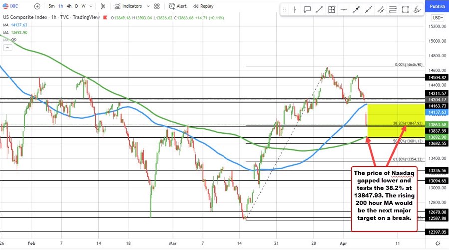This screenshot has width=449, height=250.
Task: Switch to the 4h timeframe
Action: tap(69, 6)
